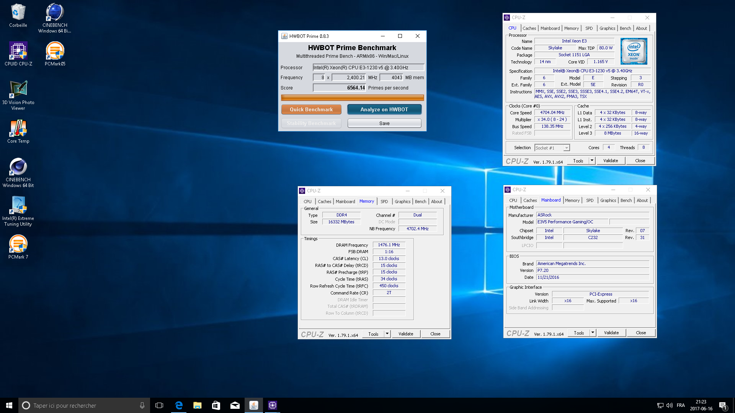Switch to HWBOT Prime Java taskbar icon
735x413 pixels.
click(x=253, y=405)
